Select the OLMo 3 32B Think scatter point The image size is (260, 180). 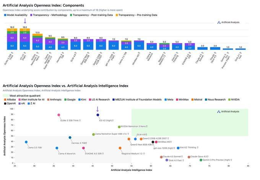pyautogui.click(x=59, y=115)
